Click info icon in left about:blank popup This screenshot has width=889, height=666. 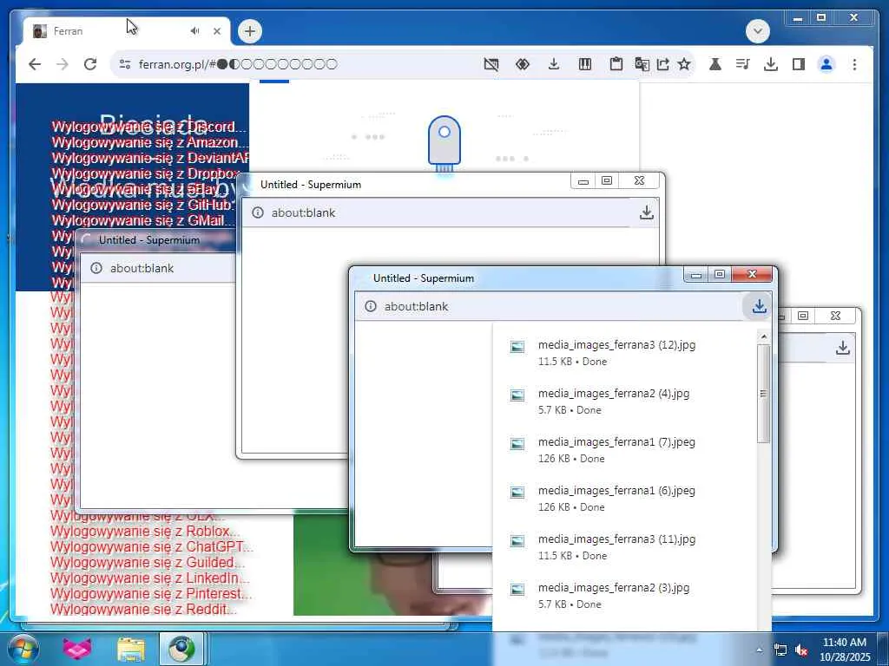tap(96, 269)
